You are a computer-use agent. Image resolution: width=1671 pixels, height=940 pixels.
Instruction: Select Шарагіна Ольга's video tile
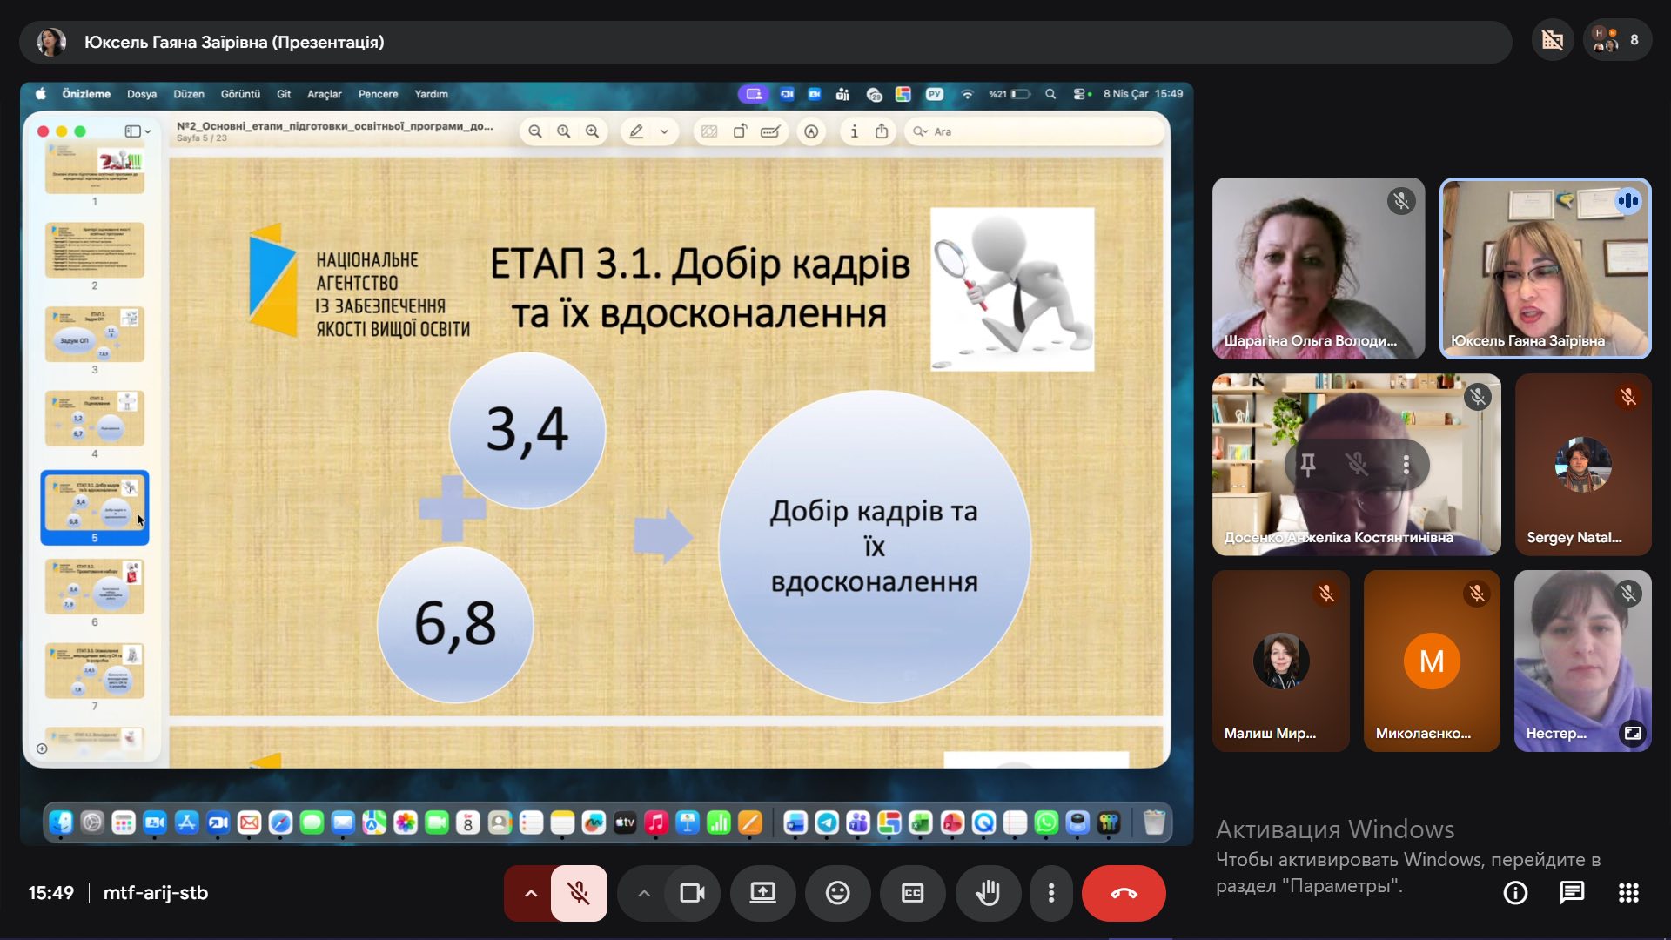click(1318, 268)
